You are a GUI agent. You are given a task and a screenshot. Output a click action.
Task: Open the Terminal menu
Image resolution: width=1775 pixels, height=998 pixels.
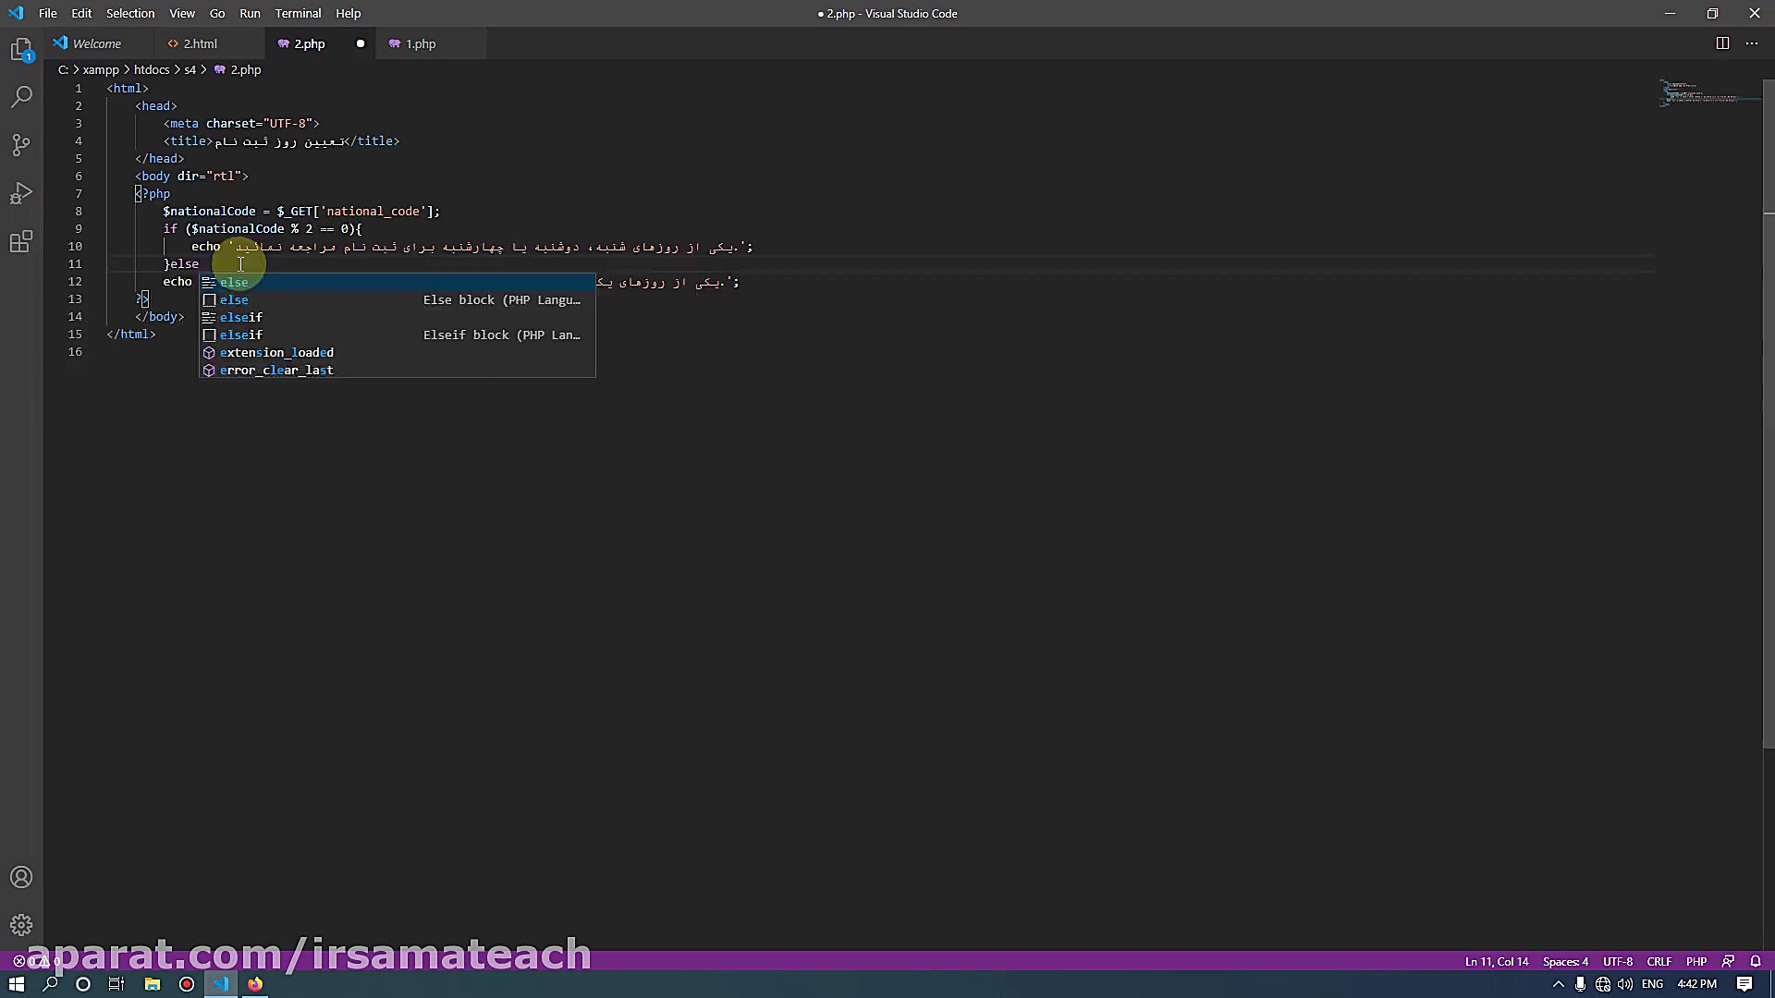298,13
